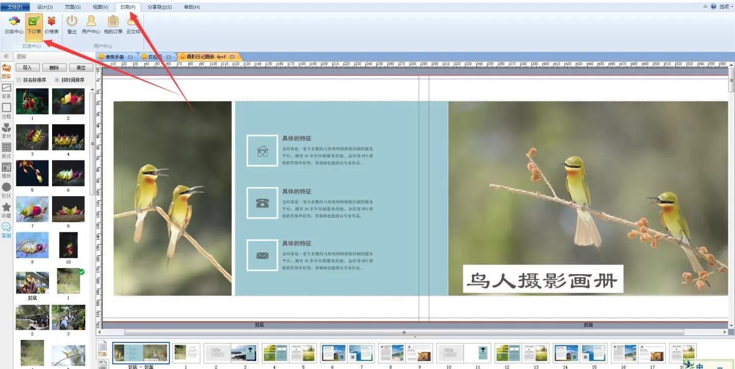This screenshot has height=369, width=735.
Task: Click the canvas horizontal scrollbar thumb
Action: (404, 332)
